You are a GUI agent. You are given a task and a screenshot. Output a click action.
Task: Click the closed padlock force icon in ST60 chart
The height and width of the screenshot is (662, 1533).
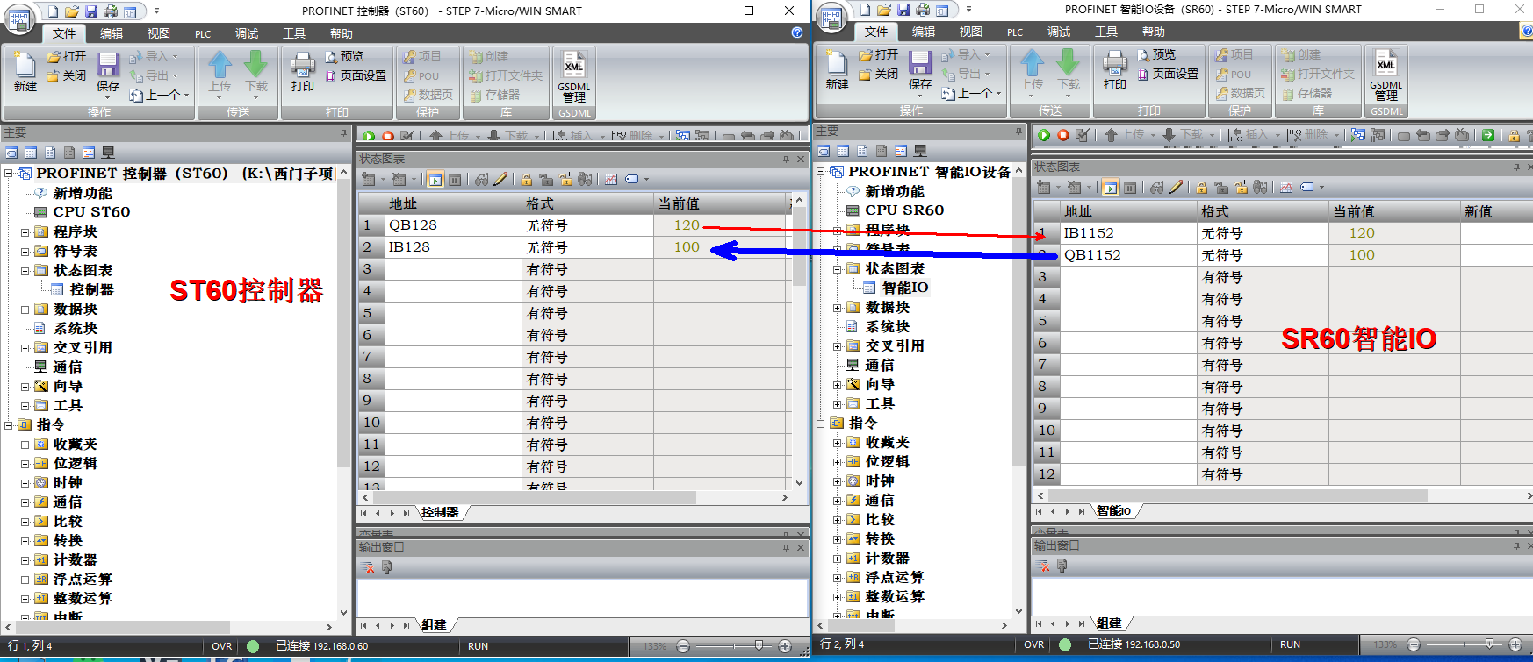526,179
